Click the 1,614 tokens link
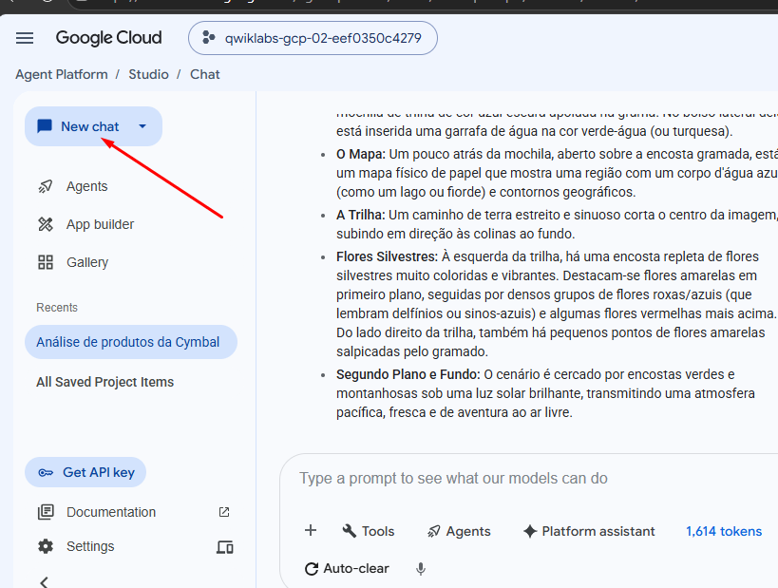The height and width of the screenshot is (588, 778). tap(724, 531)
